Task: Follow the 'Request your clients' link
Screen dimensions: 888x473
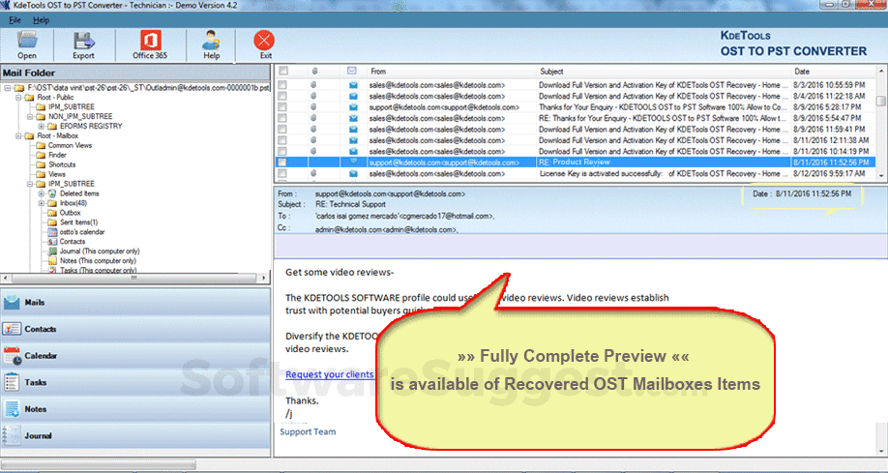Action: 330,374
